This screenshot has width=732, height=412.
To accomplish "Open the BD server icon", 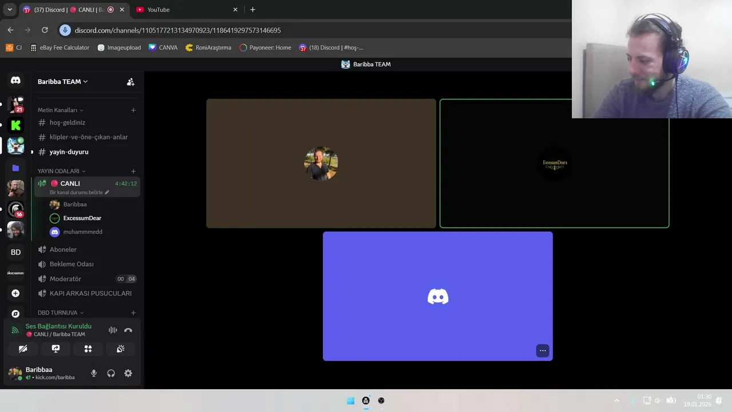I will pyautogui.click(x=15, y=252).
